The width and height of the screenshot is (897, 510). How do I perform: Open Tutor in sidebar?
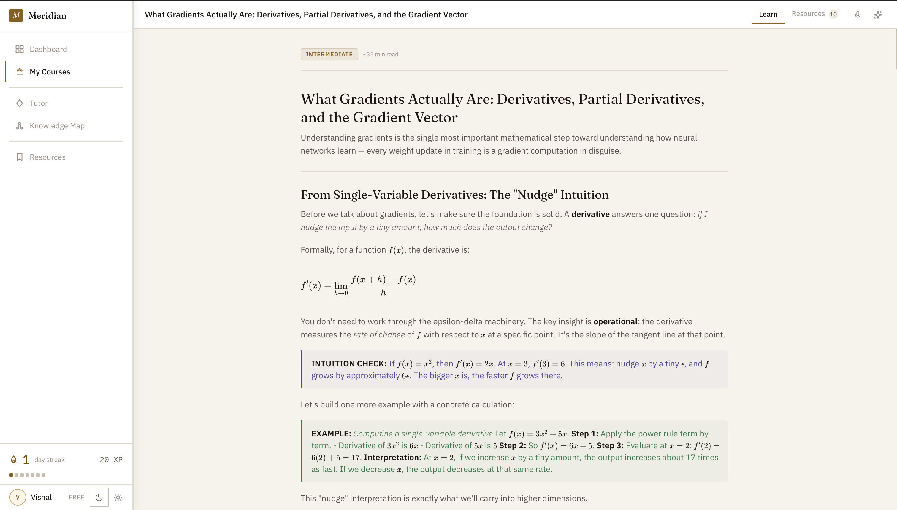[x=66, y=103]
